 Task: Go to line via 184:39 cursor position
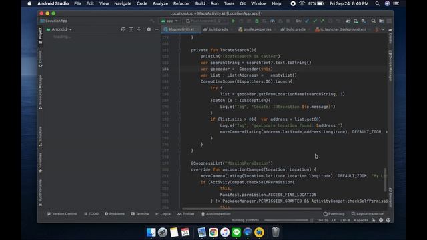pyautogui.click(x=322, y=220)
